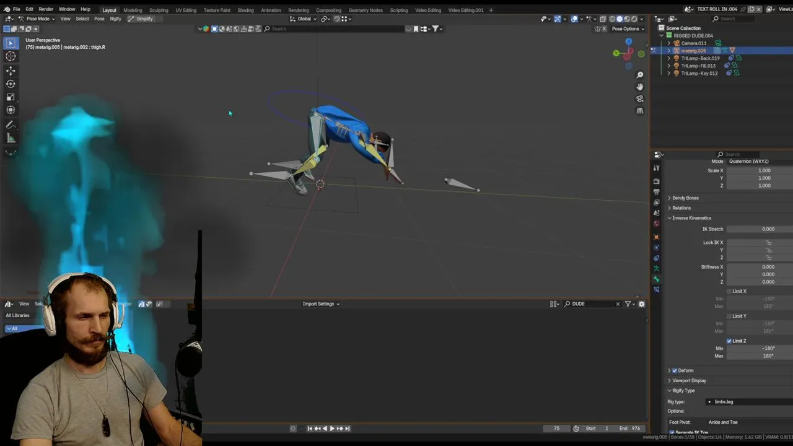Open the Pose menu in the viewport header
The width and height of the screenshot is (793, 446).
click(99, 19)
